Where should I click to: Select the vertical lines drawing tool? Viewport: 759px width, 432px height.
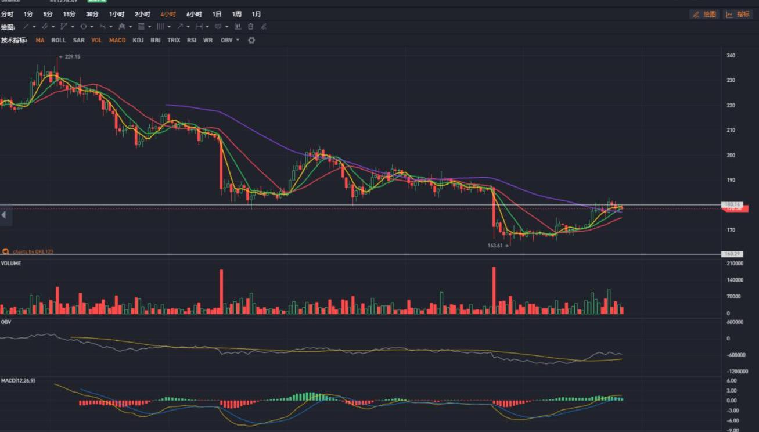[x=160, y=27]
